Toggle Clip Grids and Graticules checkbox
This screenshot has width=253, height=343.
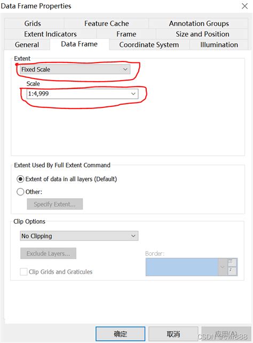tap(23, 272)
